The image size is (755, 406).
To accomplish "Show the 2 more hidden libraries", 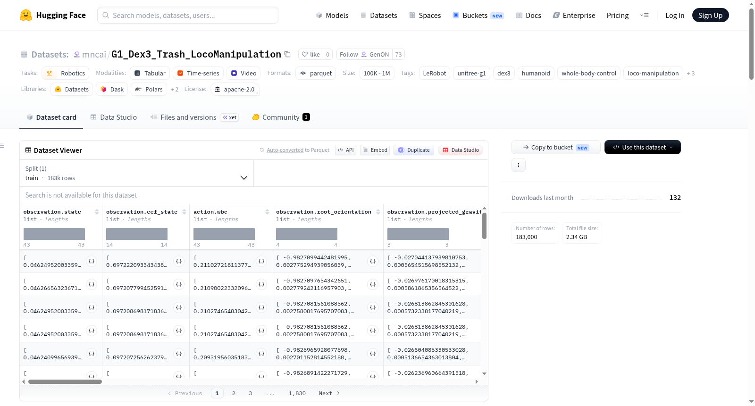I will tap(175, 90).
